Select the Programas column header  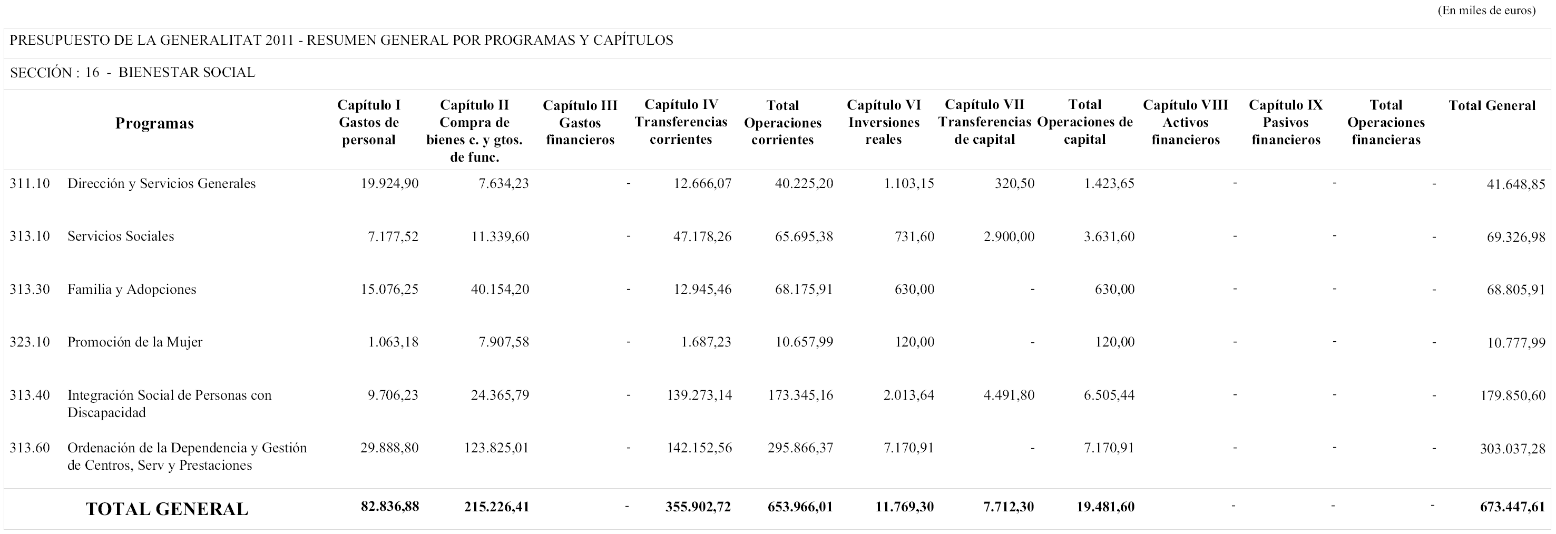click(154, 123)
